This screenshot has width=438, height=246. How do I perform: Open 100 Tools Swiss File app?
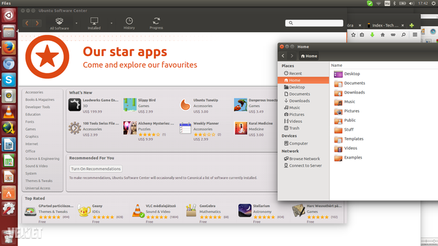[x=94, y=129]
